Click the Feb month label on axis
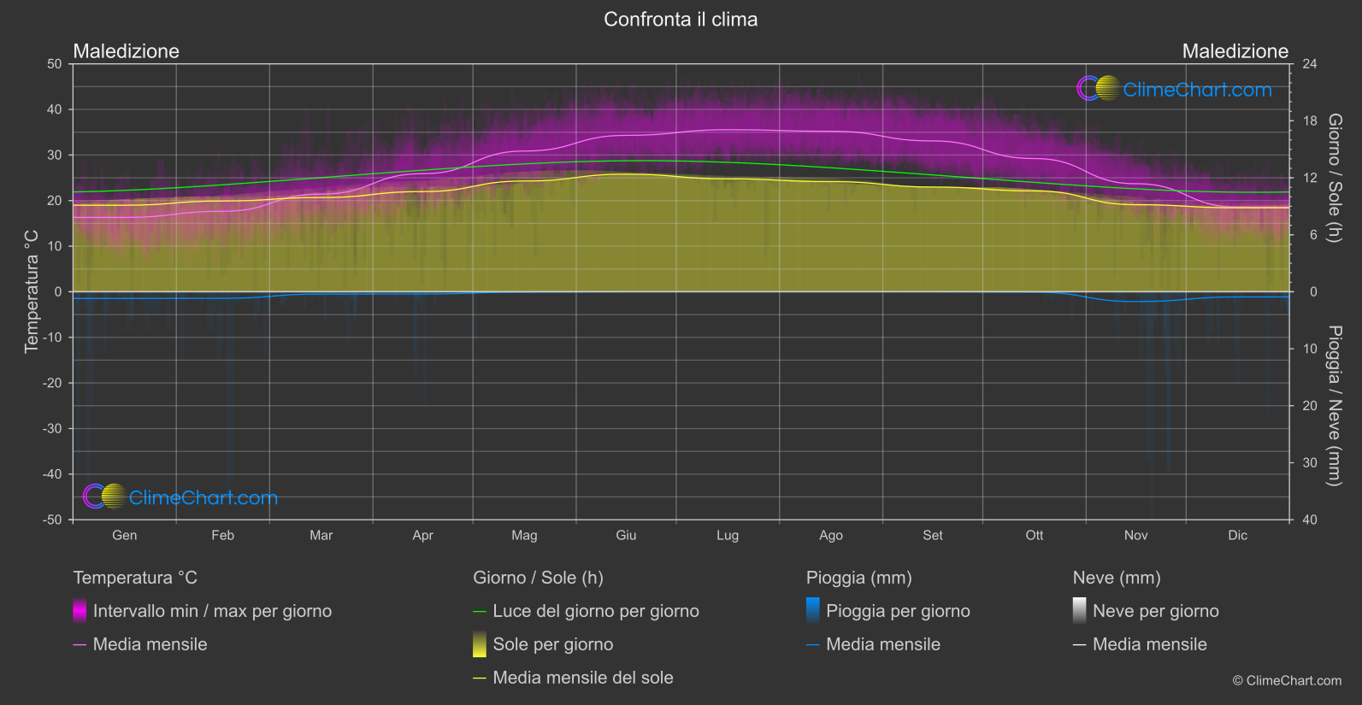This screenshot has height=705, width=1362. tap(222, 535)
